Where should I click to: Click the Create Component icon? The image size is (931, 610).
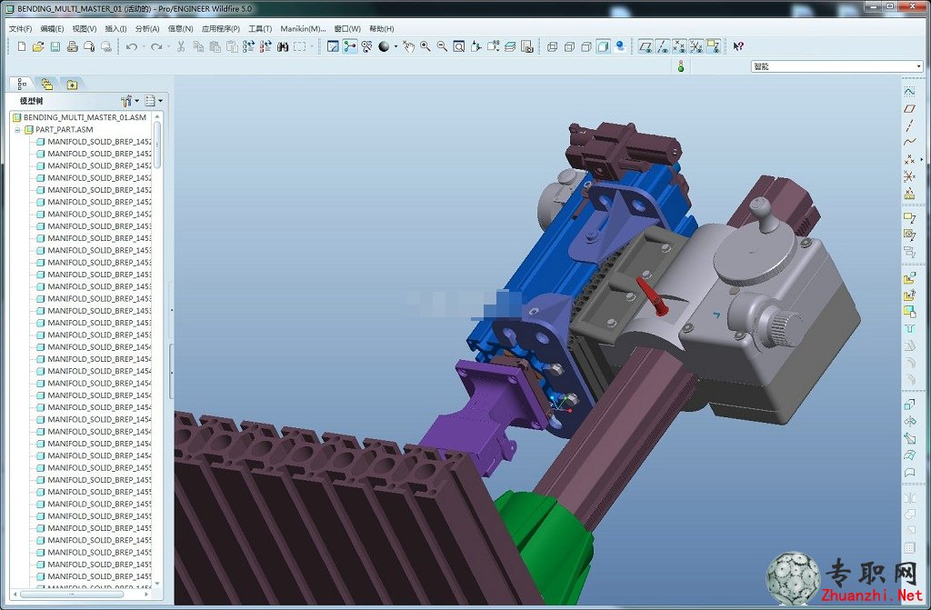909,295
